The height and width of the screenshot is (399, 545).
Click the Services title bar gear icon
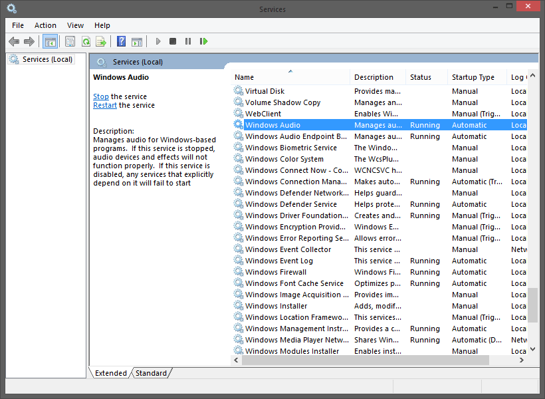click(11, 9)
